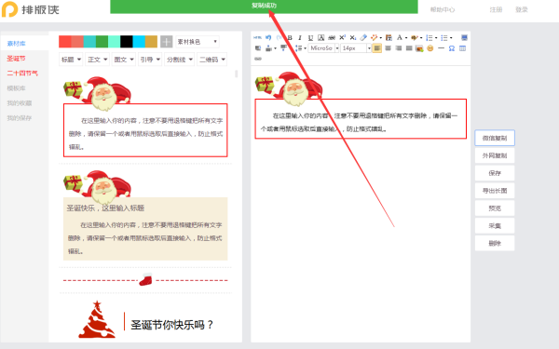Open the 二十四节气 sidebar tab
This screenshot has height=349, width=559.
[x=22, y=73]
